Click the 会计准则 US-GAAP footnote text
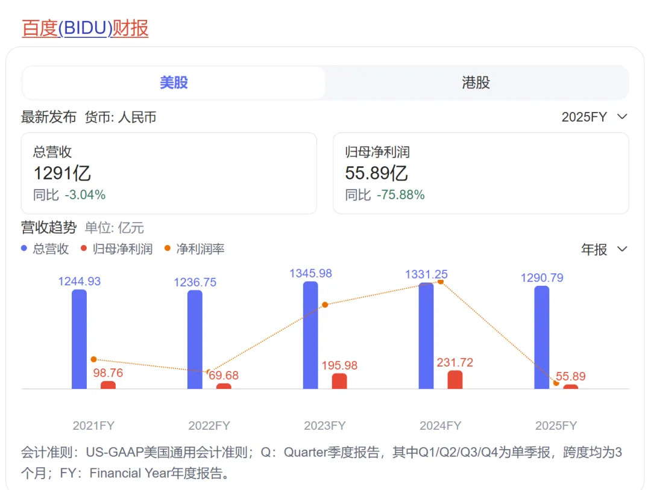Screen dimensions: 651x490 click(322, 463)
